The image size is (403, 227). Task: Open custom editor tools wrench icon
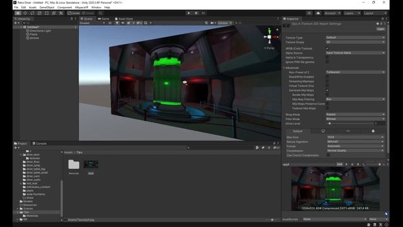tap(61, 13)
